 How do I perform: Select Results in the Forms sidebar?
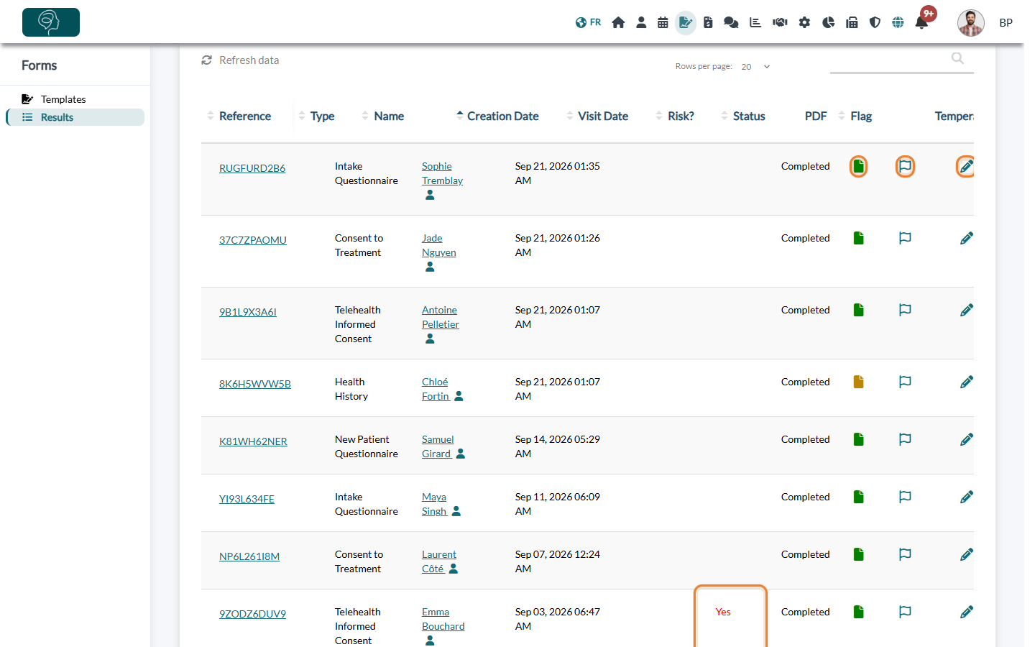(x=75, y=117)
